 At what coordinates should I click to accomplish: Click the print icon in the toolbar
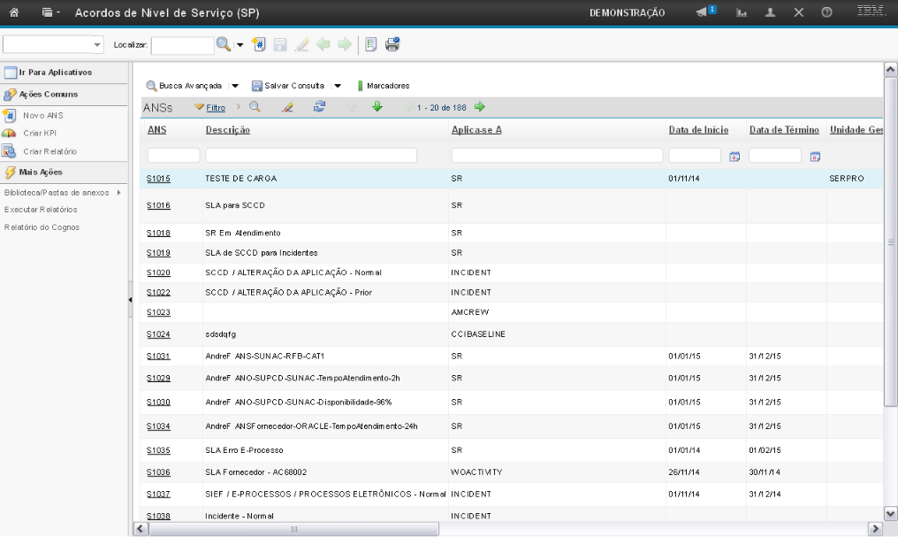[x=392, y=44]
